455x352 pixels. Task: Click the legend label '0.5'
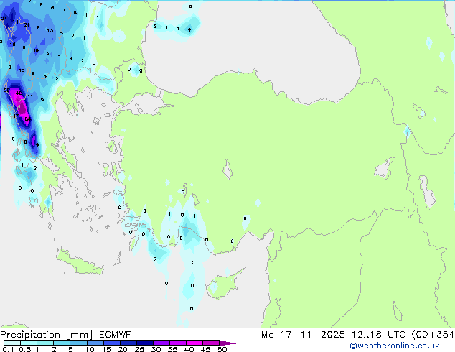24,349
